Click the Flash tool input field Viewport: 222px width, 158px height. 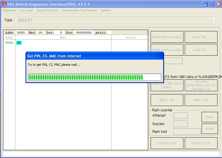(x=187, y=131)
